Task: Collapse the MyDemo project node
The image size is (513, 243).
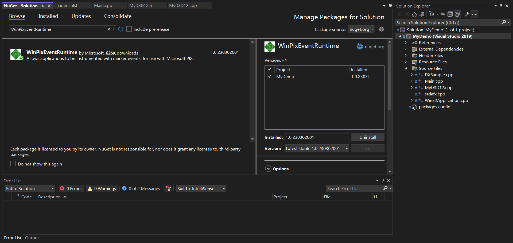Action: 400,36
